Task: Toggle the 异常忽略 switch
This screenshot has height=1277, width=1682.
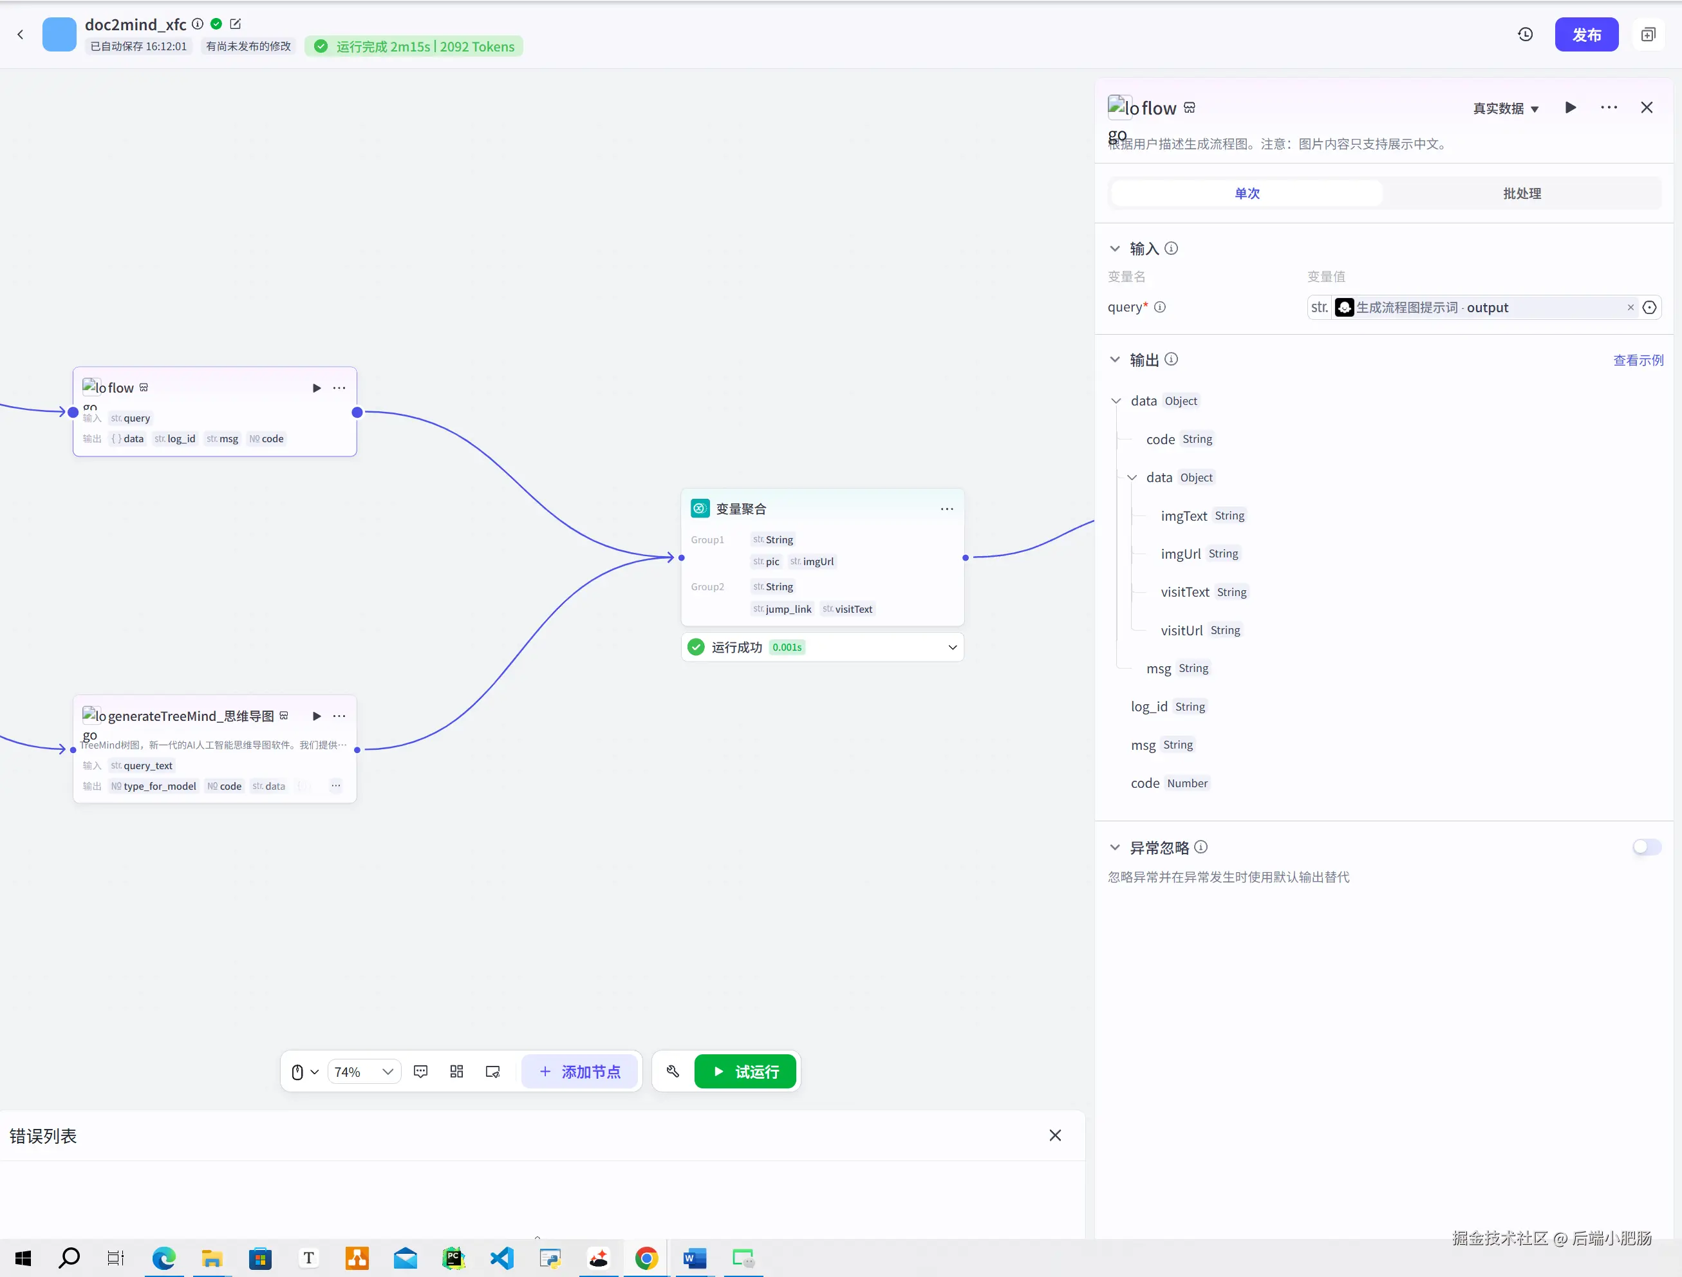Action: [x=1646, y=847]
